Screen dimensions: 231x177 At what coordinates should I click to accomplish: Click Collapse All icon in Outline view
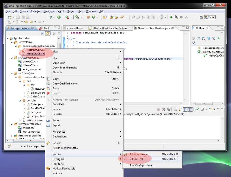(x=199, y=38)
